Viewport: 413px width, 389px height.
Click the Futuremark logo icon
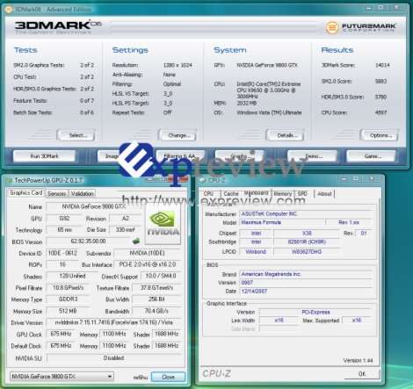pos(332,27)
